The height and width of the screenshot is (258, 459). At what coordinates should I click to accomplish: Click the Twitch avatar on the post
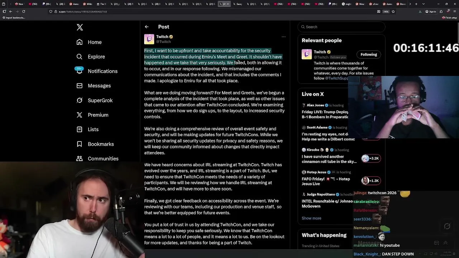tap(149, 39)
